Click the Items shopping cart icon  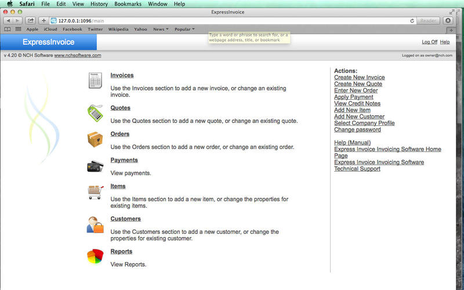96,193
